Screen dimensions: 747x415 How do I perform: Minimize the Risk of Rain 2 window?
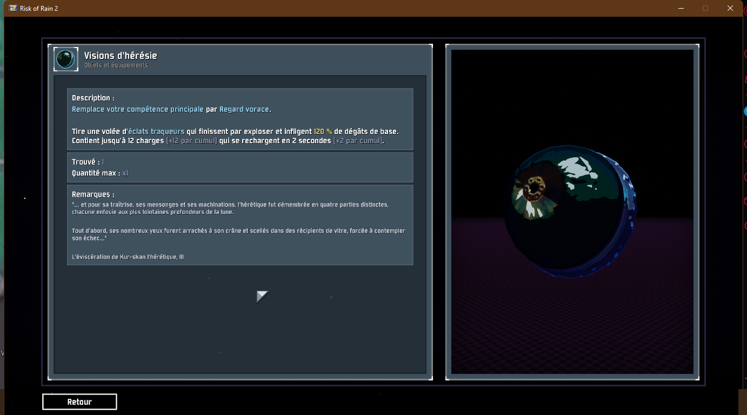tap(681, 8)
